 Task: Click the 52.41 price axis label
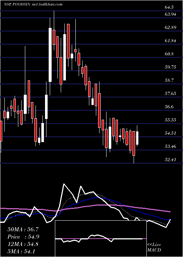pos(171,159)
